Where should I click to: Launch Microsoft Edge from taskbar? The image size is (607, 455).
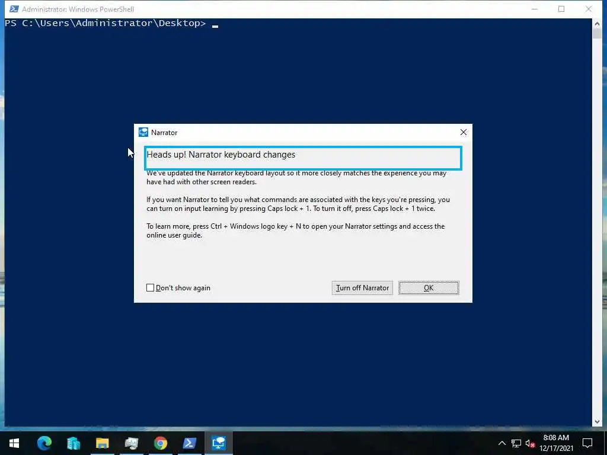pyautogui.click(x=44, y=443)
